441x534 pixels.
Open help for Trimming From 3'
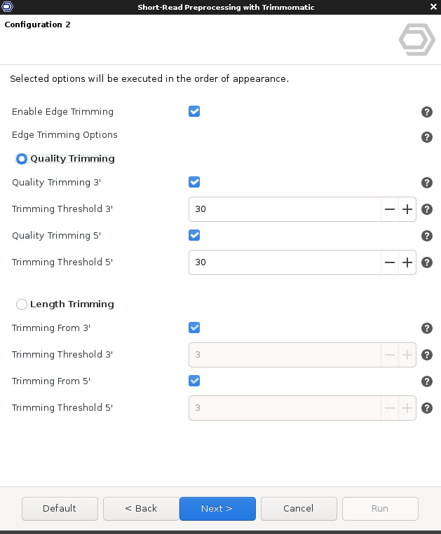click(x=427, y=328)
